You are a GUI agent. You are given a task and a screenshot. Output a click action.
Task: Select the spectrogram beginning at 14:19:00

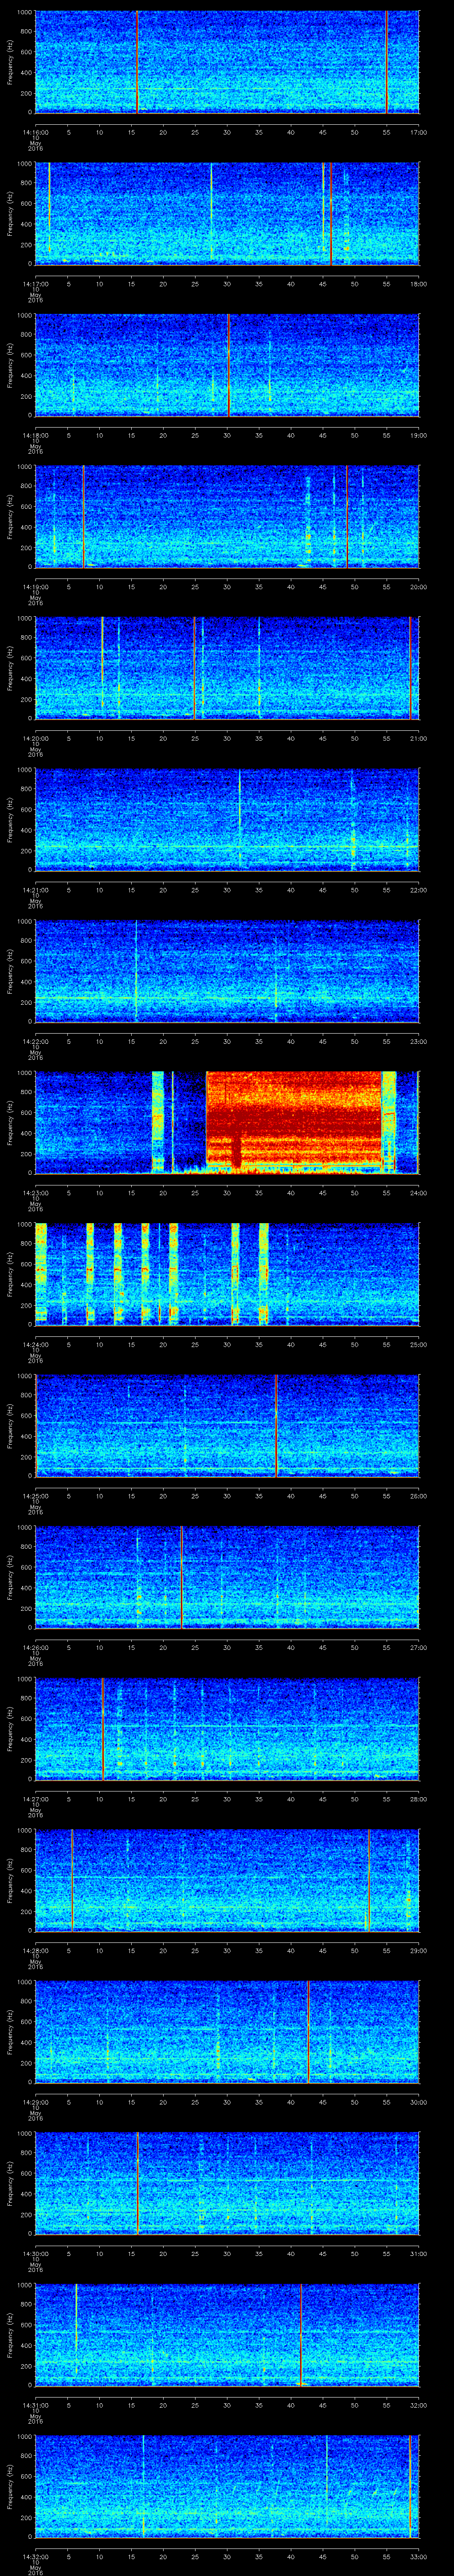click(227, 517)
